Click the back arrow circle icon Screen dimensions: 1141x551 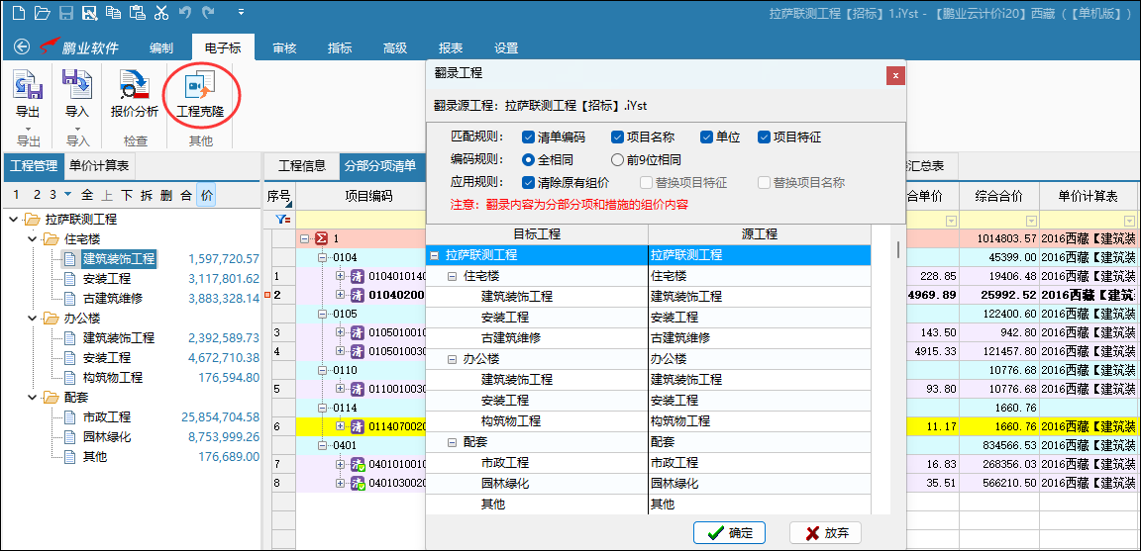(22, 46)
